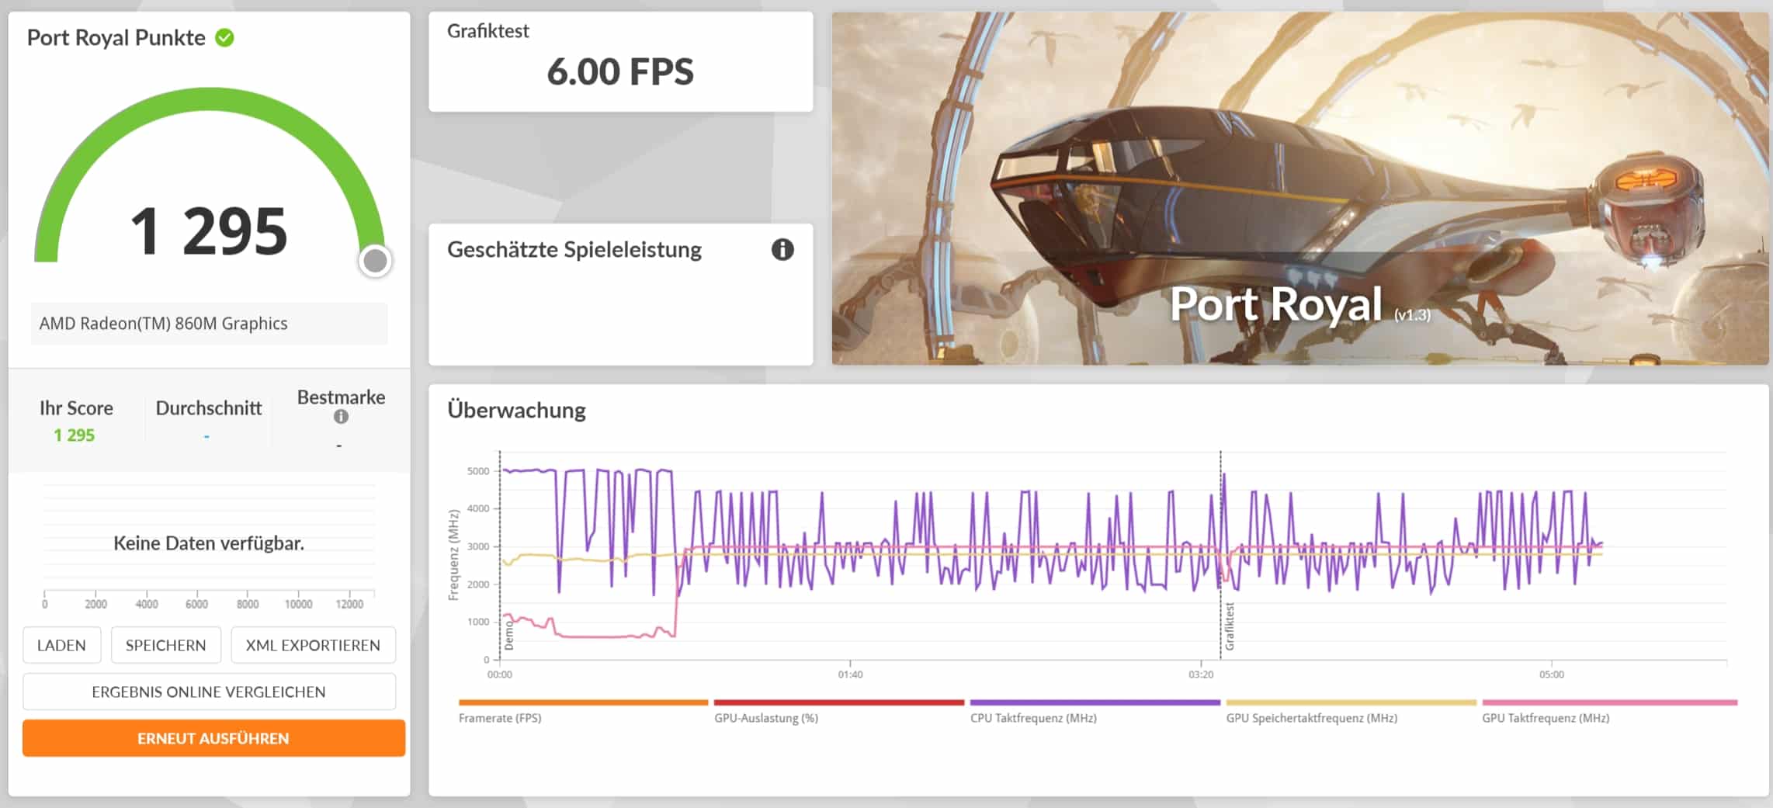Click the info icon under Bestmarke

[x=341, y=417]
